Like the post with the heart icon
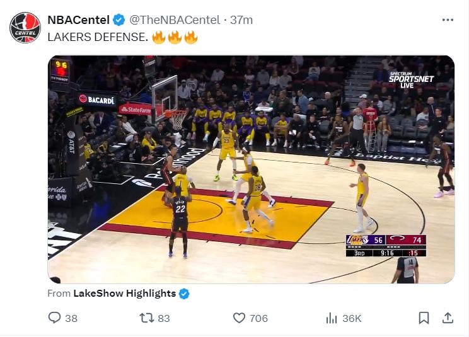The width and height of the screenshot is (469, 337). 239,318
